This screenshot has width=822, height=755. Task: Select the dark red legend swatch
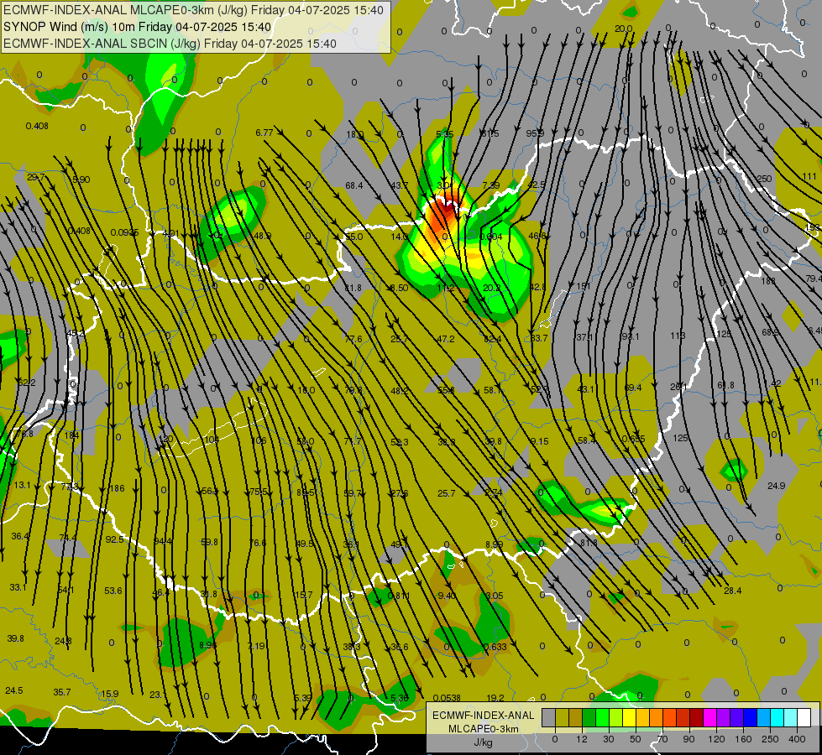(696, 718)
